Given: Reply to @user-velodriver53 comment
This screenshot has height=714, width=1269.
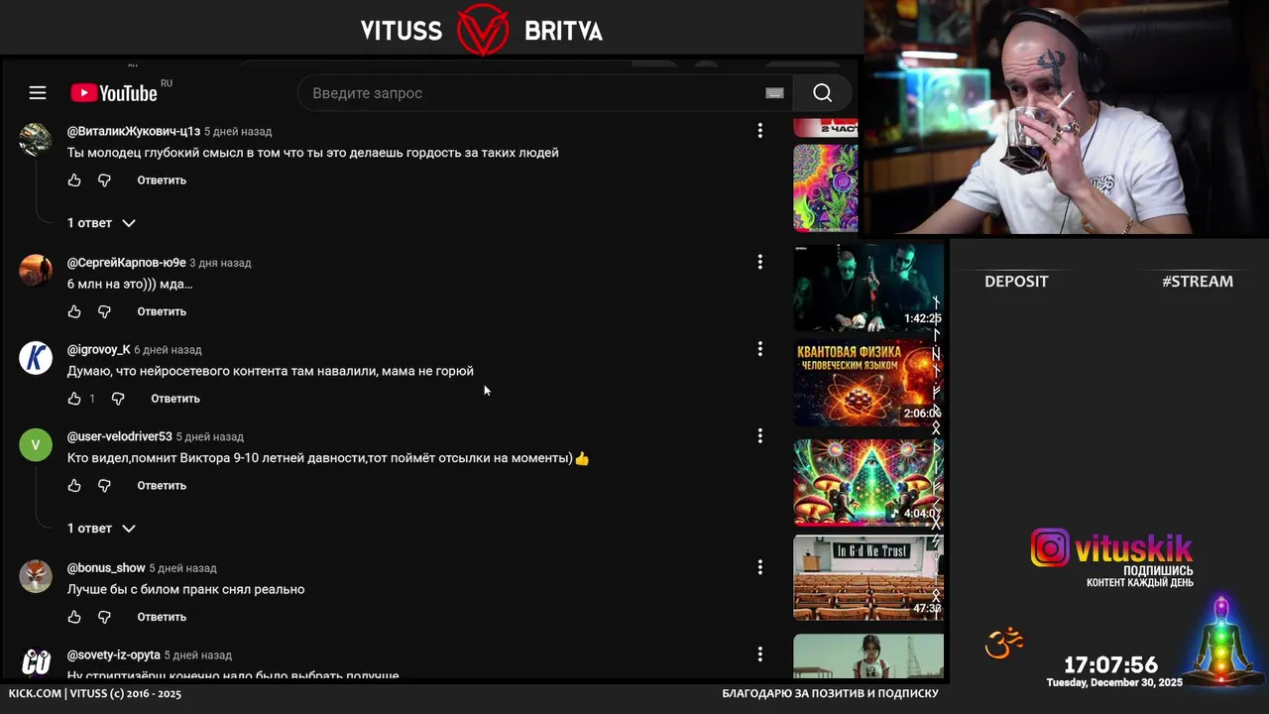Looking at the screenshot, I should (x=162, y=486).
